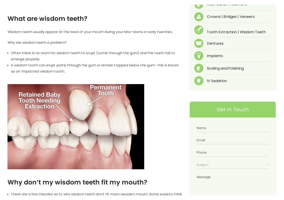Focus the Name input field

point(233,128)
